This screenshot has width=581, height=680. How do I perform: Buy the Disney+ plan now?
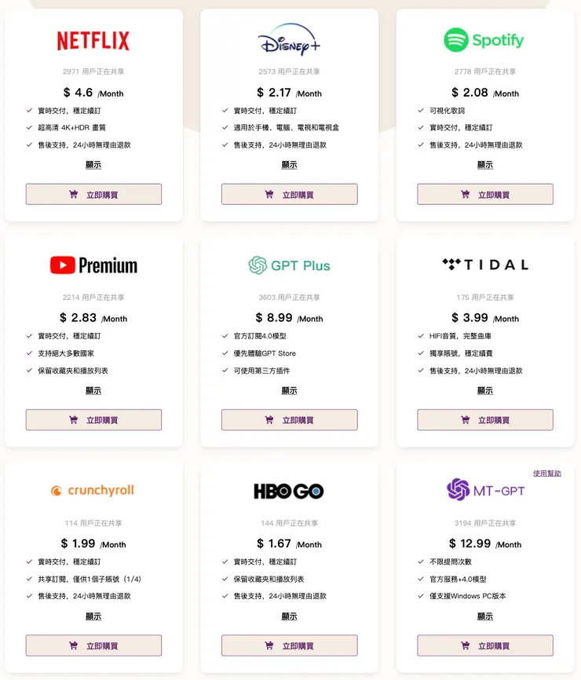tap(289, 195)
